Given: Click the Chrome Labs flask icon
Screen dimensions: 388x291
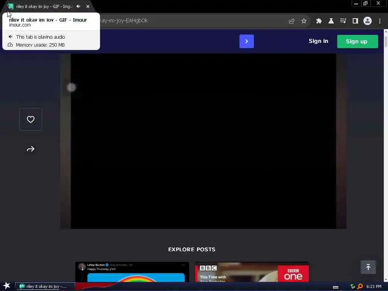Looking at the screenshot, I should coord(331,21).
